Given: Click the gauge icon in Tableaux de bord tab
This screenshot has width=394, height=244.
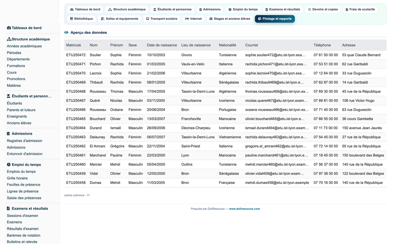Looking at the screenshot, I should coord(72,10).
